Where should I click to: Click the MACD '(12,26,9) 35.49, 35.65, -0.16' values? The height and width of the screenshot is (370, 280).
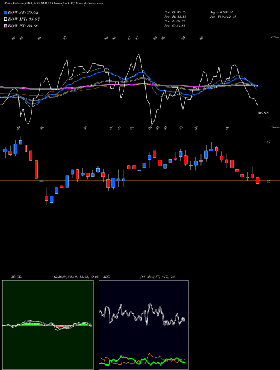[74, 277]
